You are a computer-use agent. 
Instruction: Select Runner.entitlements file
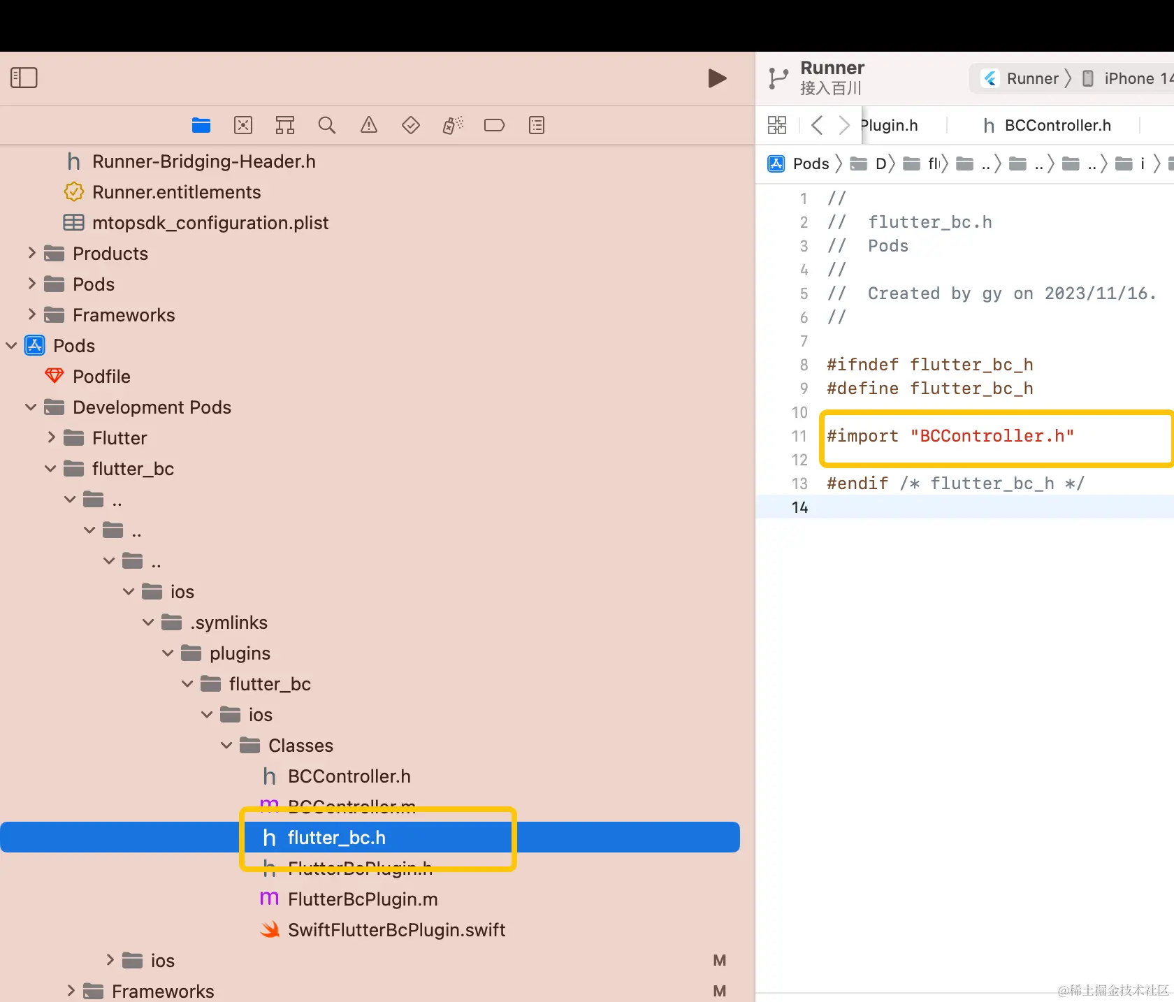tap(176, 192)
